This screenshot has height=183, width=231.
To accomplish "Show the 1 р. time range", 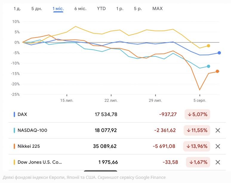I will (120, 9).
